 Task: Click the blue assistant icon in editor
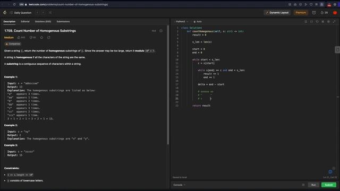click(330, 172)
